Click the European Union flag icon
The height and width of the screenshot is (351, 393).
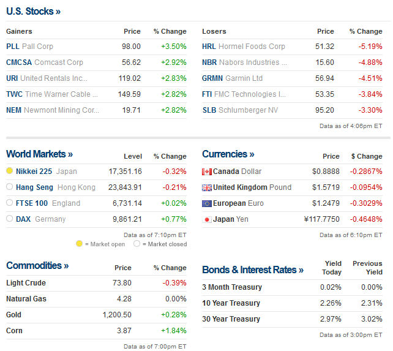coord(207,203)
